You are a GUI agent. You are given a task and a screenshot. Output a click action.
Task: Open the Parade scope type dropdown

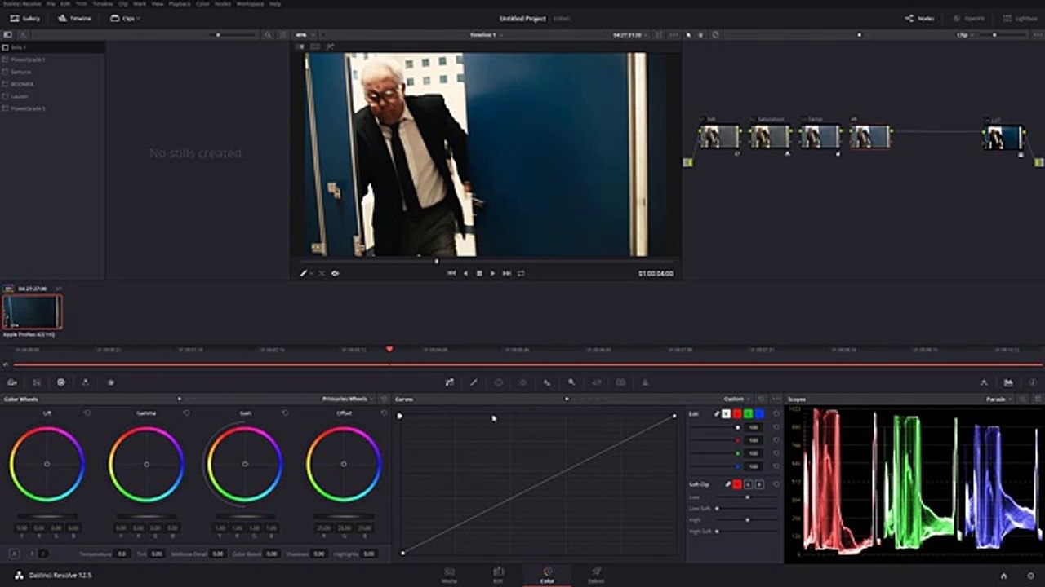pos(998,399)
